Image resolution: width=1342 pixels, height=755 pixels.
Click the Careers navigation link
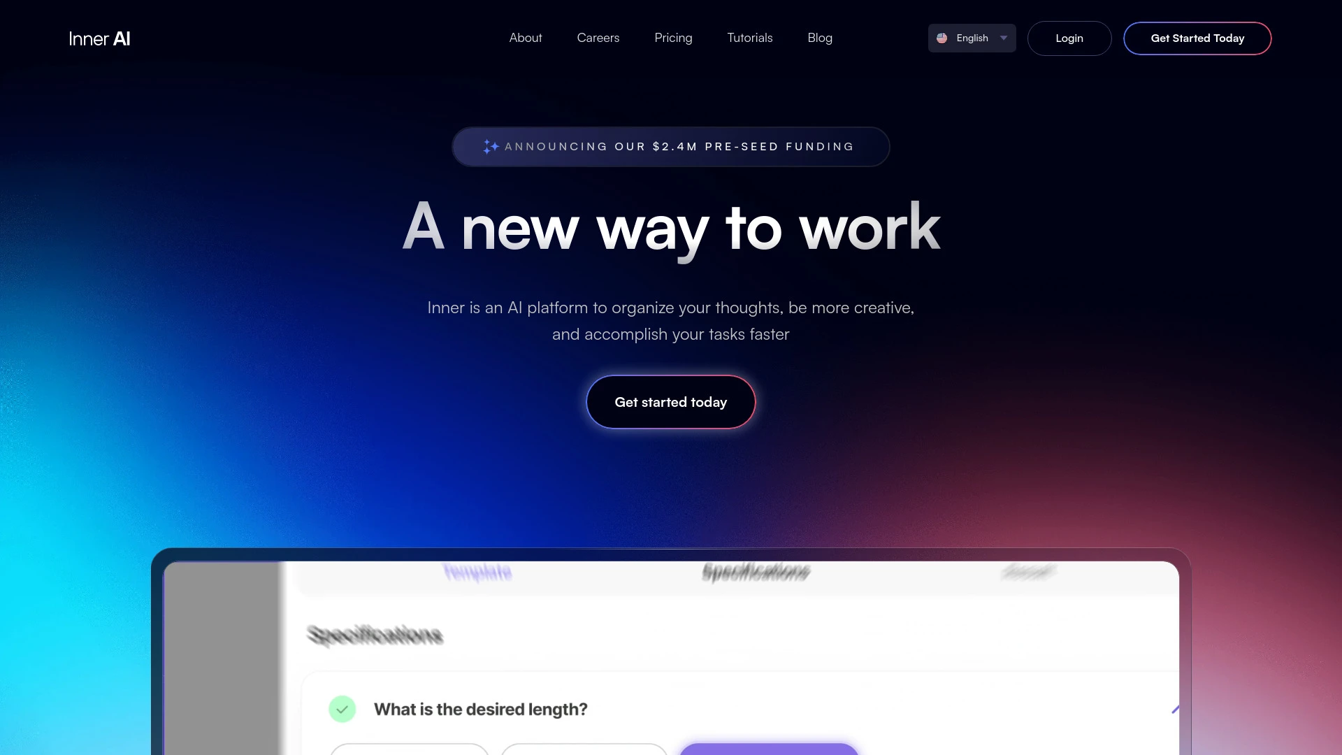tap(598, 38)
